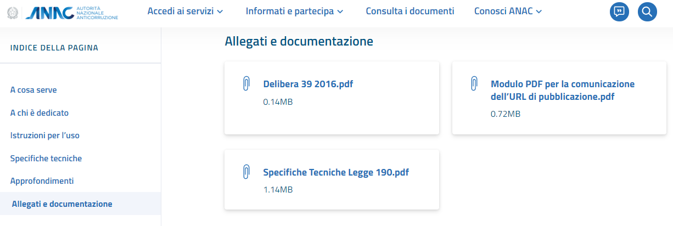Click paperclip icon beside Specifiche Tecniche Legge 190.pdf

pyautogui.click(x=246, y=172)
